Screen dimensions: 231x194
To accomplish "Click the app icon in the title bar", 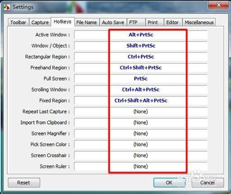I will (7, 7).
